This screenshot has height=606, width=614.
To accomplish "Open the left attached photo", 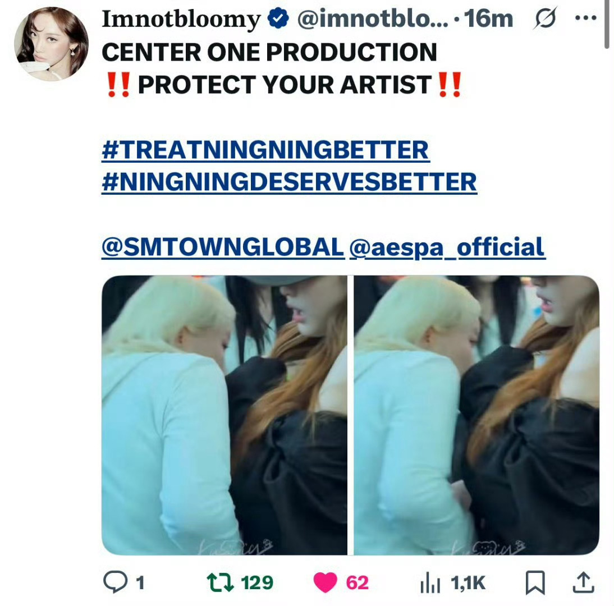I will coord(224,415).
